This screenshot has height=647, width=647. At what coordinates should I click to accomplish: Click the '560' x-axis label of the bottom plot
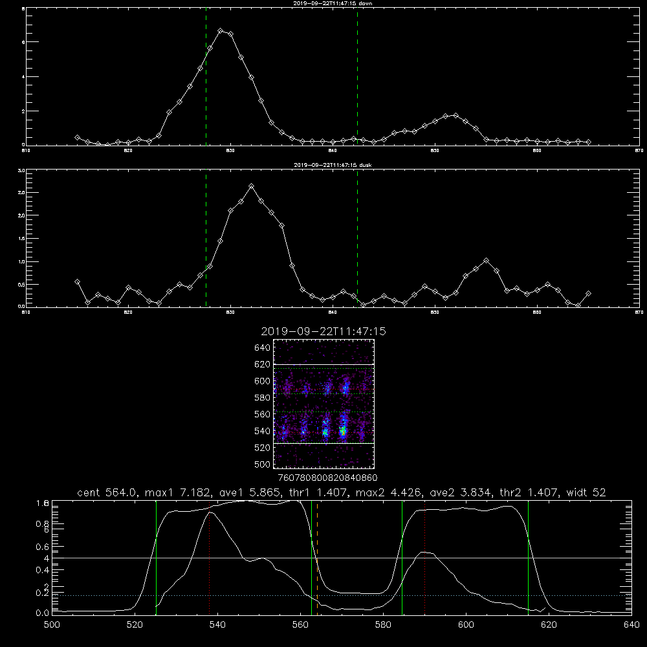[x=300, y=625]
